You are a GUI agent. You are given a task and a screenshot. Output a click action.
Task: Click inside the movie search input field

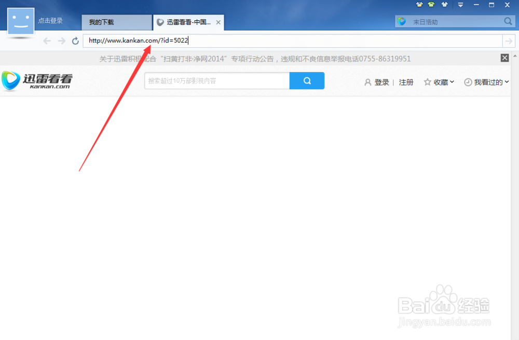point(216,81)
